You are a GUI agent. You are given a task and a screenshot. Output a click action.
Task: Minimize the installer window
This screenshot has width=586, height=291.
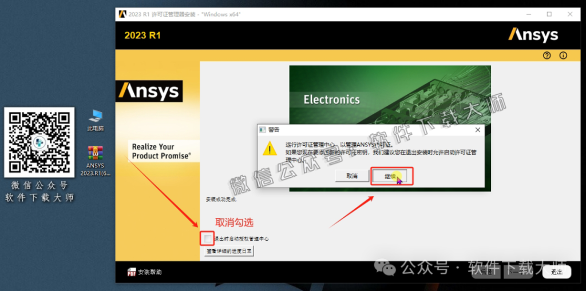[x=528, y=14]
